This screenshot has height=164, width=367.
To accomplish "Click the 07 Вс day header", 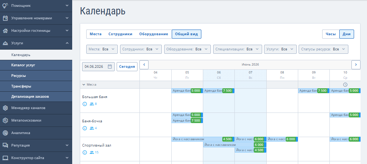I will pos(250,75).
